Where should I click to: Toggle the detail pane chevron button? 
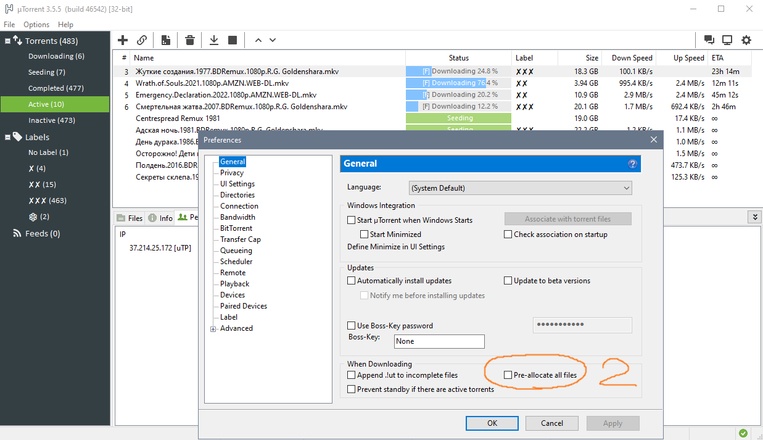(754, 217)
